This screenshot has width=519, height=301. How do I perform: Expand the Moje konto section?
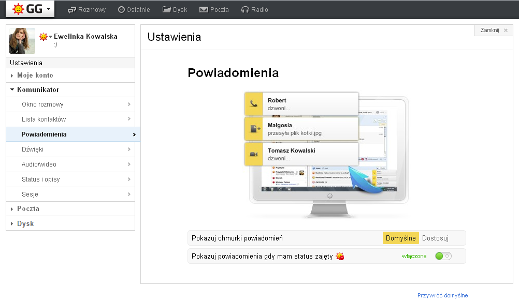click(x=70, y=76)
